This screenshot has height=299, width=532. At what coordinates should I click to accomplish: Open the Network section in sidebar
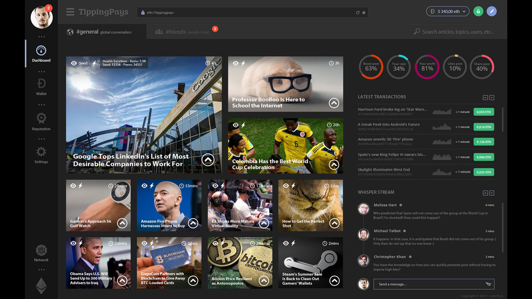click(x=42, y=253)
